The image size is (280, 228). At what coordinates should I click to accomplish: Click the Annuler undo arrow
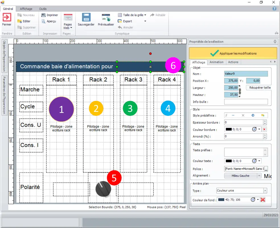pos(125,27)
